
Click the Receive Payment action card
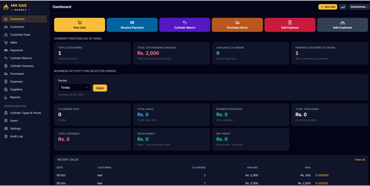click(132, 25)
